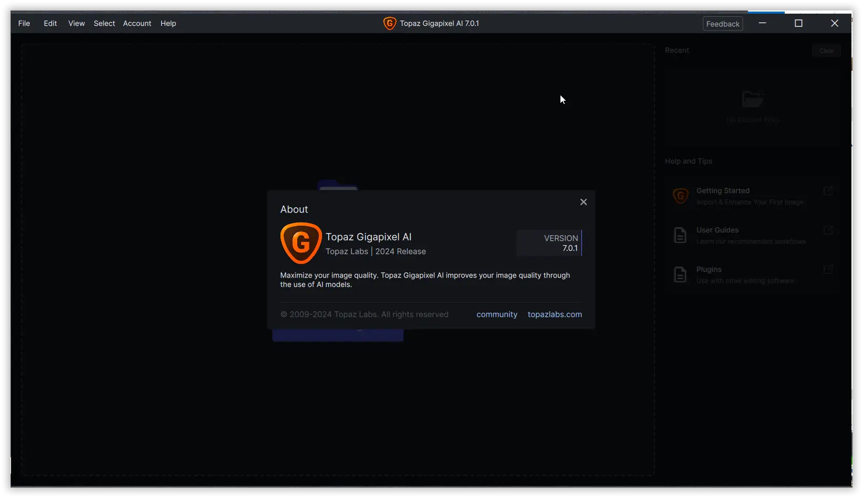Open the Plugins tip

point(753,274)
